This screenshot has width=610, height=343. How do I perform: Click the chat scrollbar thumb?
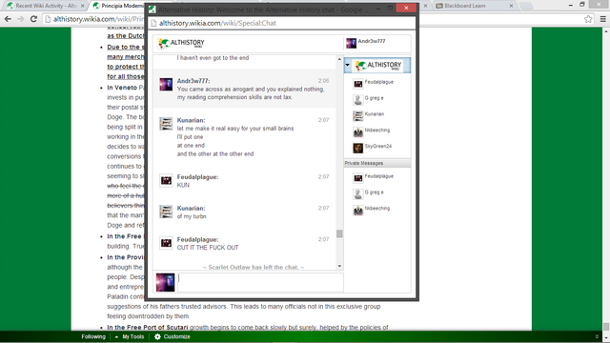coord(339,233)
